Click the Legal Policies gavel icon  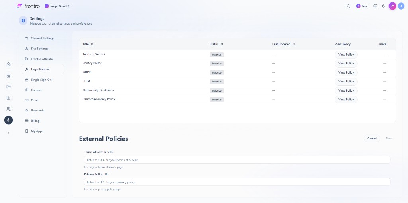[27, 69]
